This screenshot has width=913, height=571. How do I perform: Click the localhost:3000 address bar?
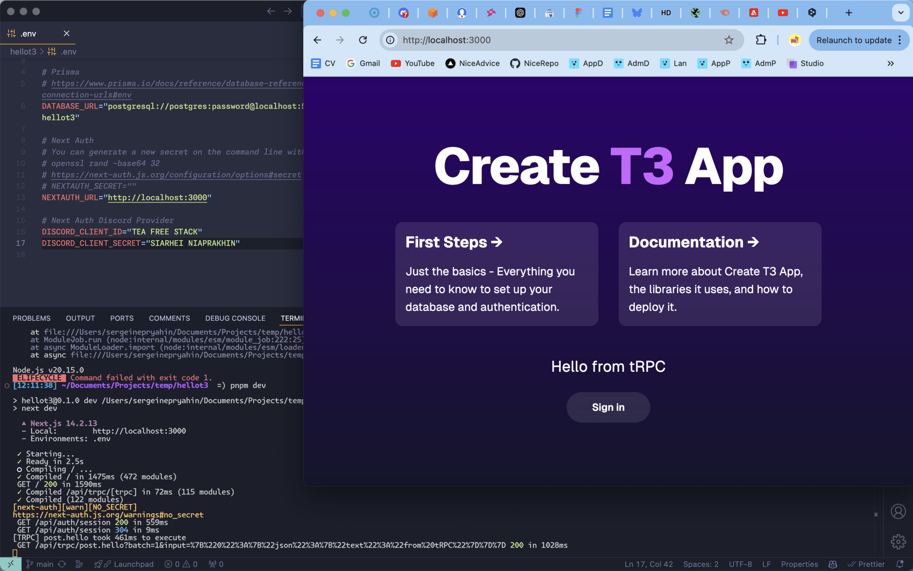550,40
